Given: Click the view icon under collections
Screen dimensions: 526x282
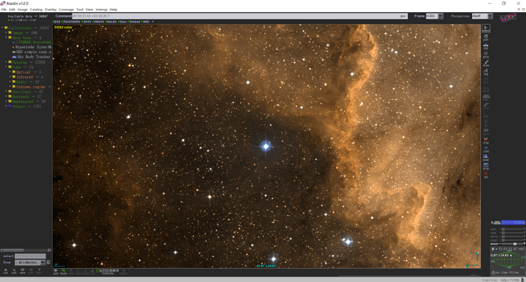Looking at the screenshot, I should click(x=22, y=271).
